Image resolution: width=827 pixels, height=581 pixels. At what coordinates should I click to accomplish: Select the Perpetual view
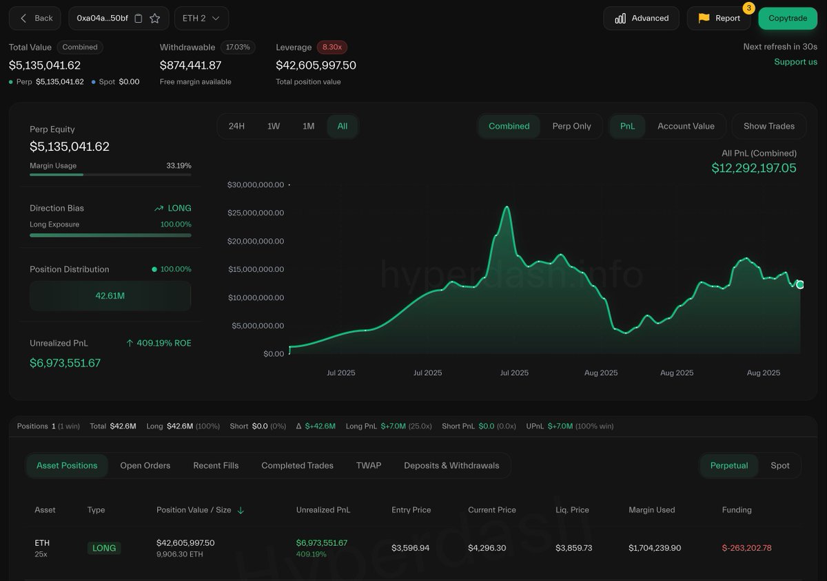pyautogui.click(x=729, y=465)
